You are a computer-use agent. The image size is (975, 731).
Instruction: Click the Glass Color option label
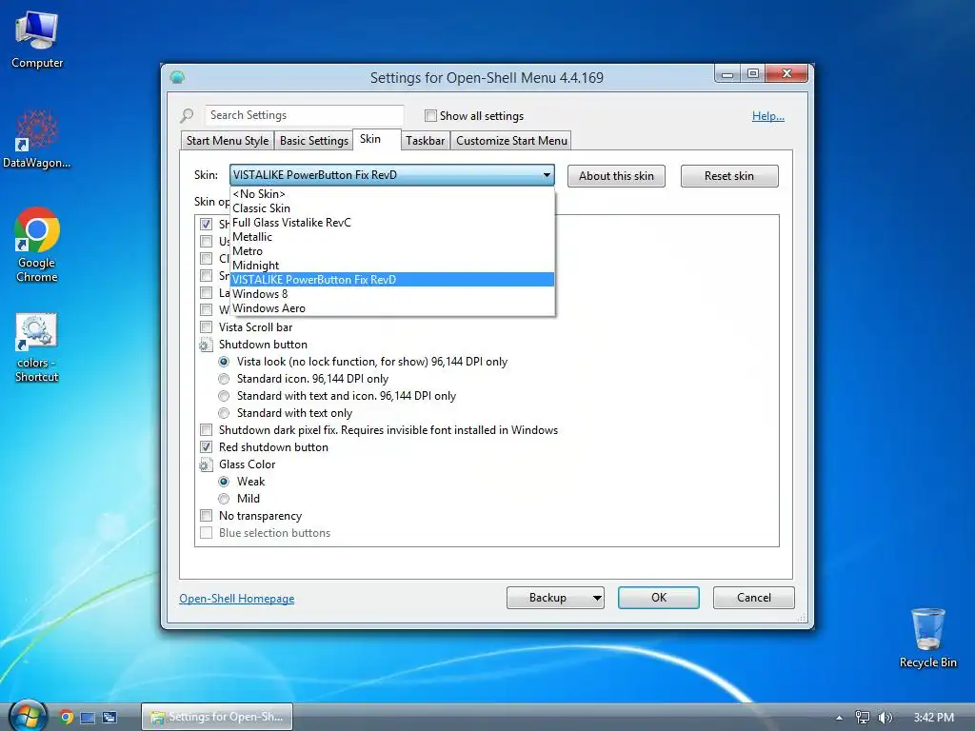(247, 464)
